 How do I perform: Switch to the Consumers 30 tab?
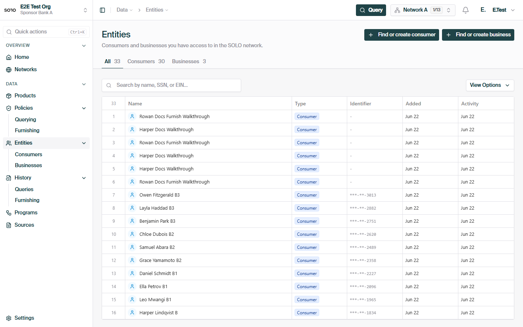click(146, 61)
